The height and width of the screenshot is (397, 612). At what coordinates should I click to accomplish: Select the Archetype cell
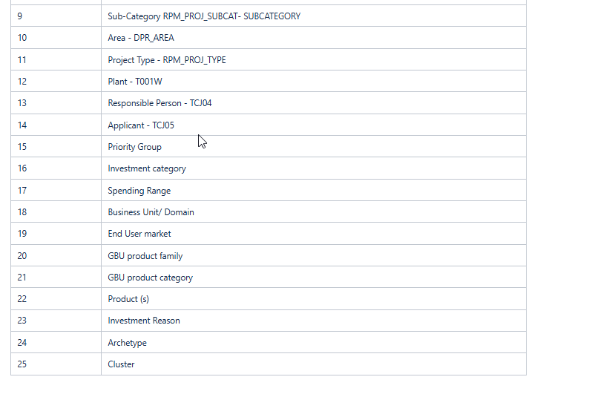127,343
